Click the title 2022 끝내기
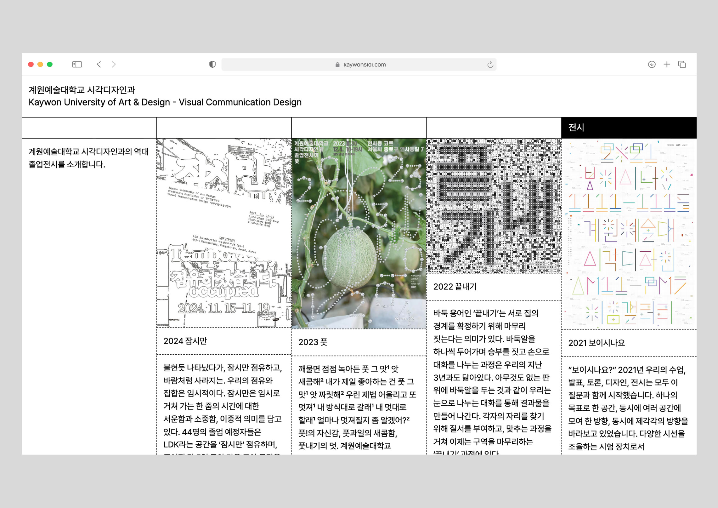Screen dimensions: 718x508 click(x=455, y=287)
